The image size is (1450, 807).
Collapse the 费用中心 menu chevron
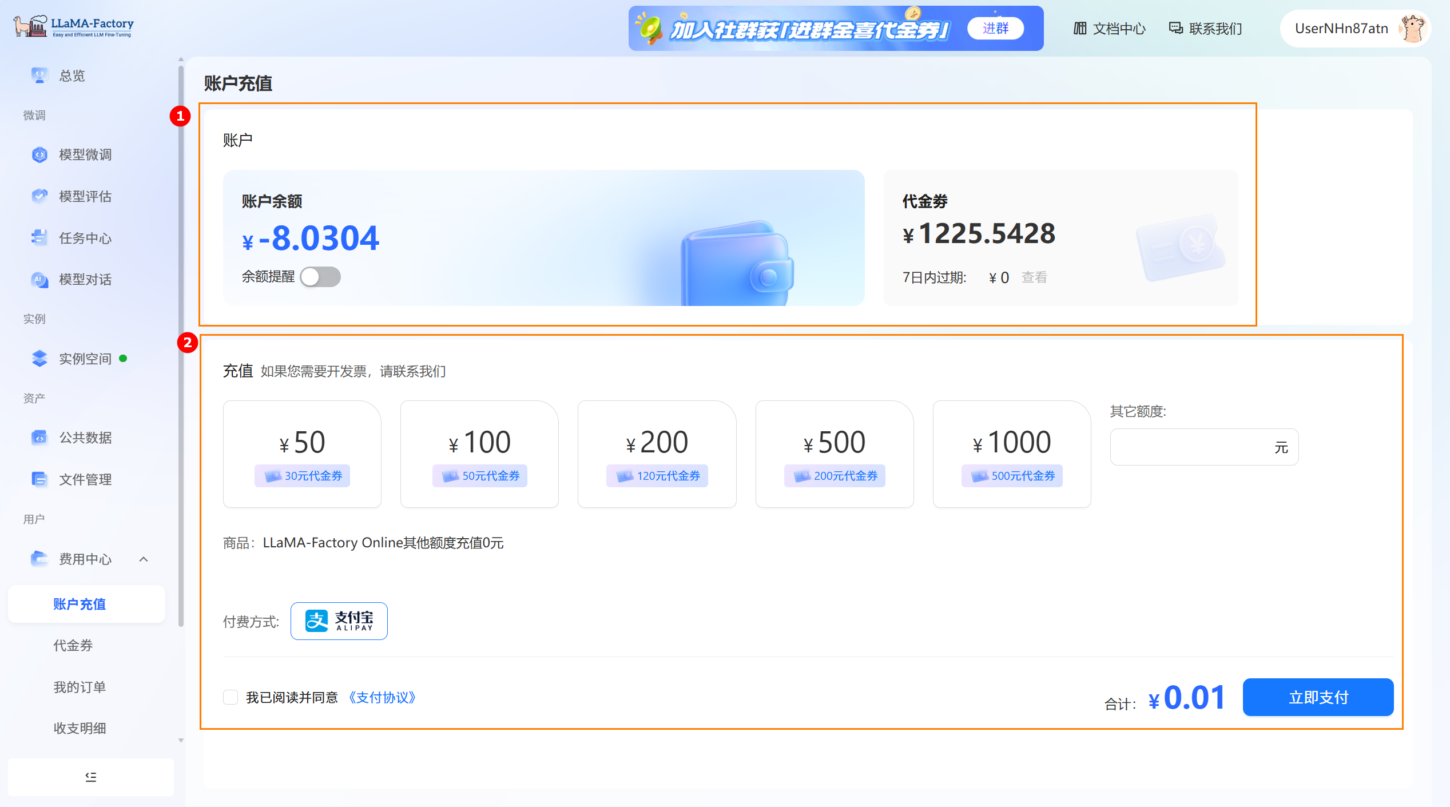coord(144,559)
